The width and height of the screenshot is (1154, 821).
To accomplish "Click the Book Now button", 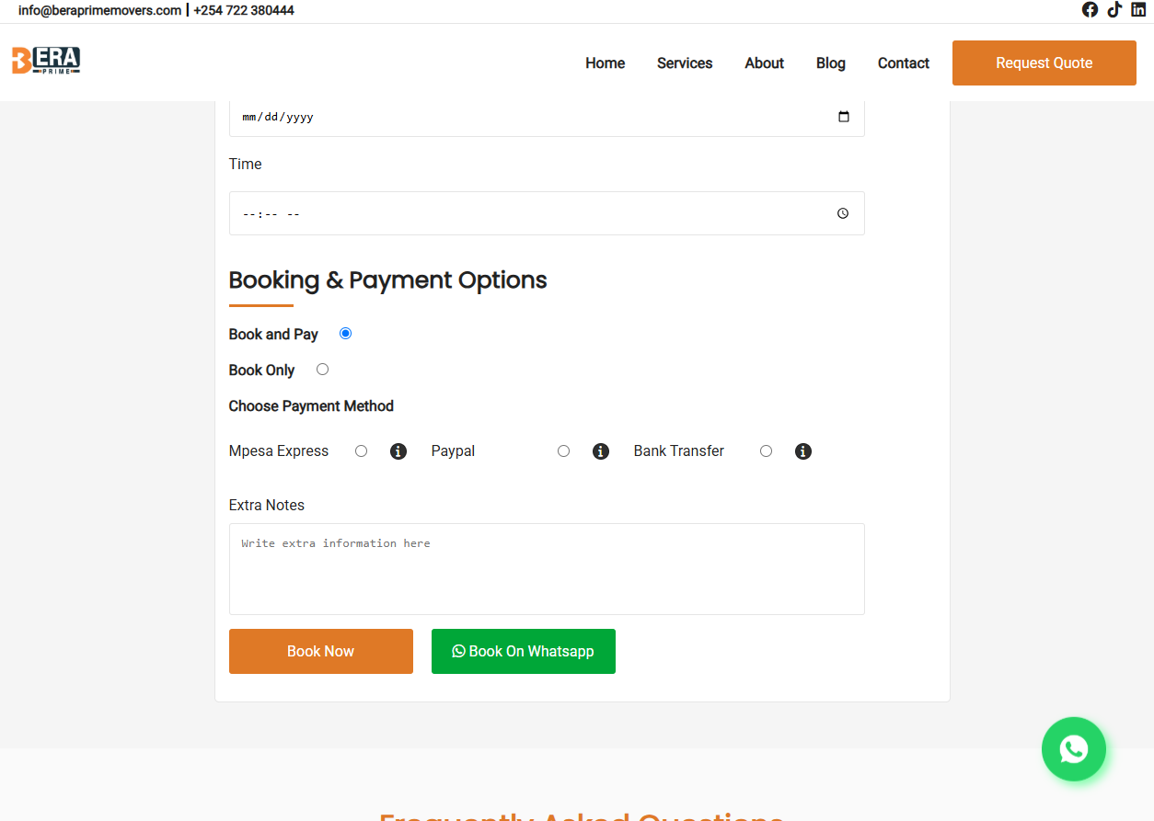I will (320, 651).
